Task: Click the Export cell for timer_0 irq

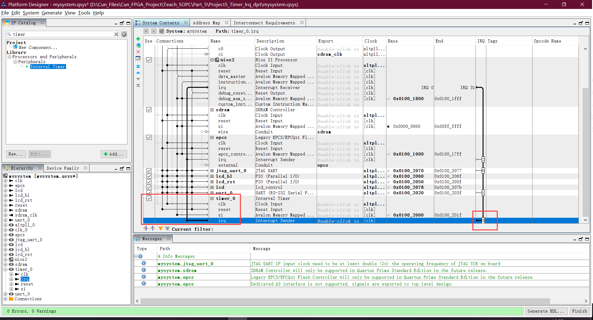Action: tap(340, 221)
